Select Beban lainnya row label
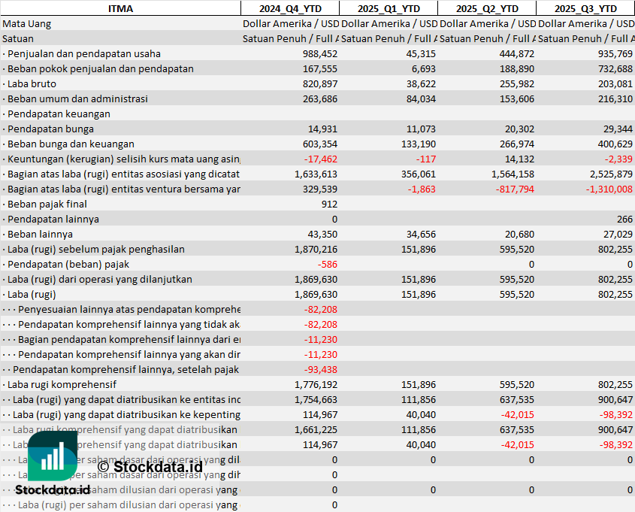Viewport: 635px width, 512px height. (40, 234)
